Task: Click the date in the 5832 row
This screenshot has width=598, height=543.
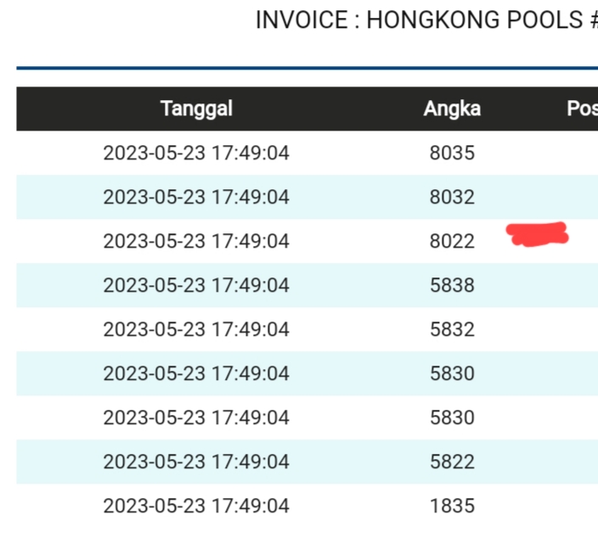Action: click(x=196, y=330)
